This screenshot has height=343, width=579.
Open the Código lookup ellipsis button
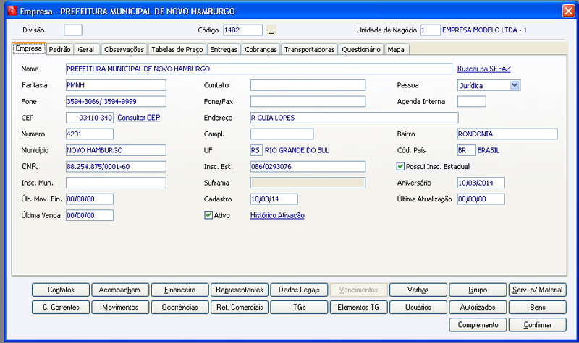[271, 30]
